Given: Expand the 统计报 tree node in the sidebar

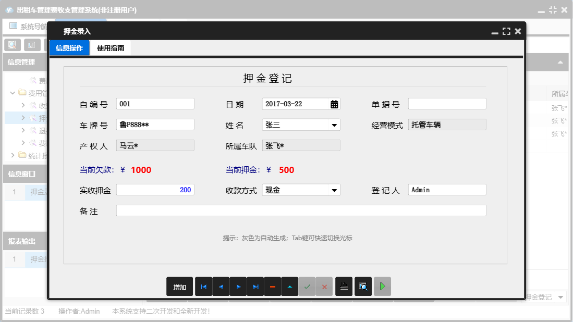Looking at the screenshot, I should click(x=13, y=155).
